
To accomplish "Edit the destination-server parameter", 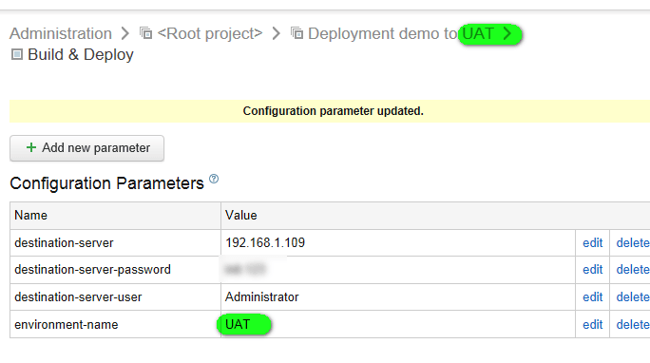I will (x=592, y=243).
